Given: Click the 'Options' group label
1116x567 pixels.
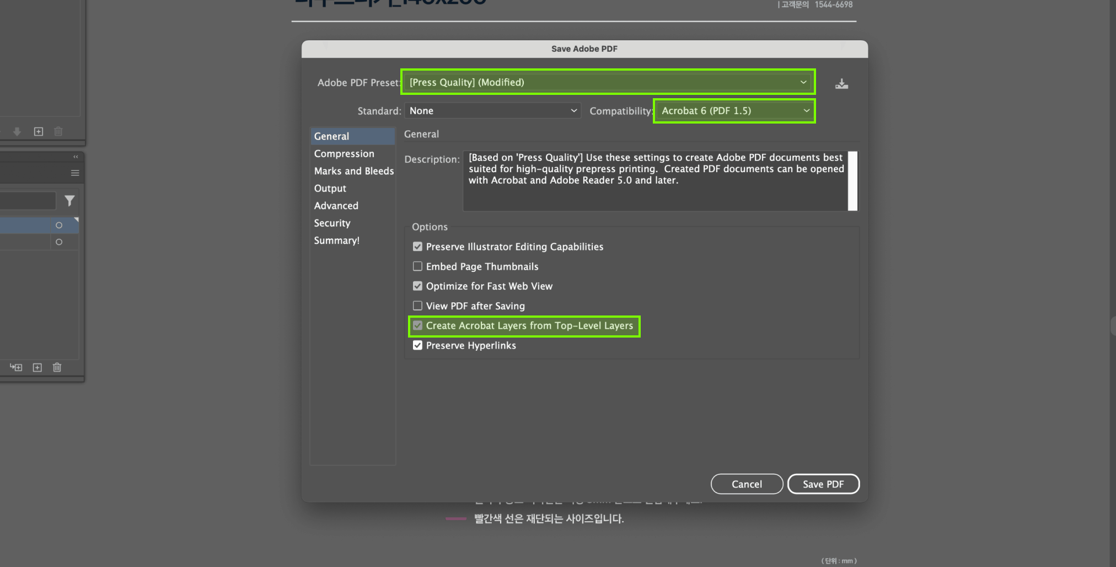Looking at the screenshot, I should [x=430, y=227].
